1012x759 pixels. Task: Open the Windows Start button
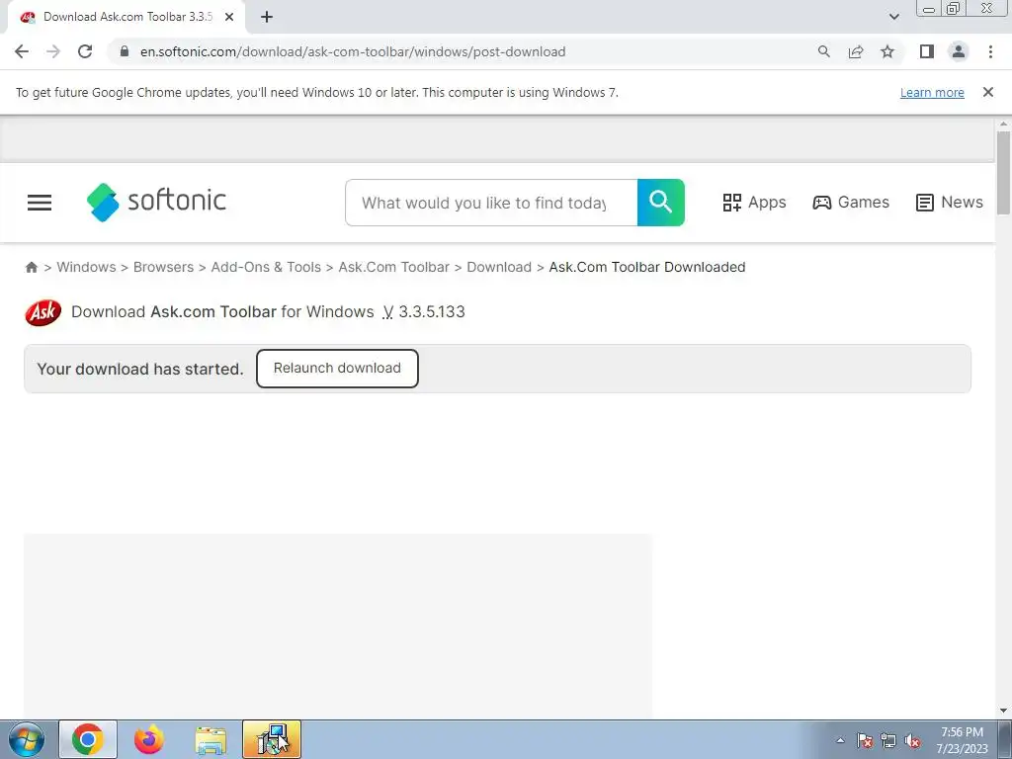[x=26, y=739]
